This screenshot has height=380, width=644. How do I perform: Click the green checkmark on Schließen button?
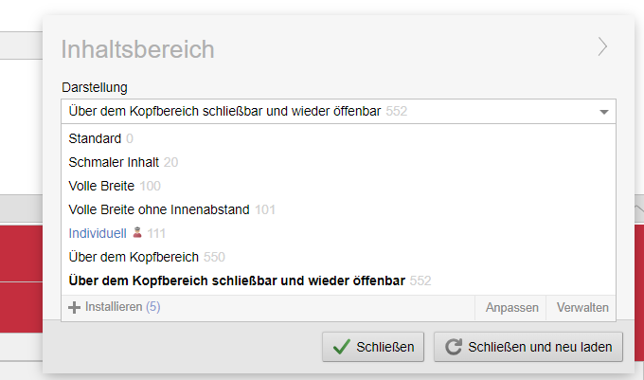340,347
